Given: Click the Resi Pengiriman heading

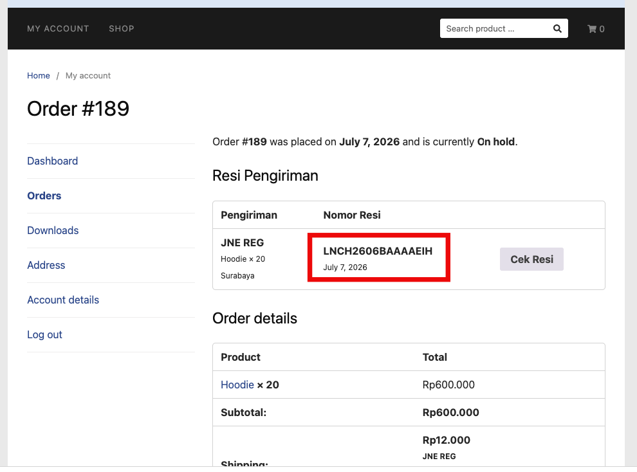Looking at the screenshot, I should click(x=265, y=176).
